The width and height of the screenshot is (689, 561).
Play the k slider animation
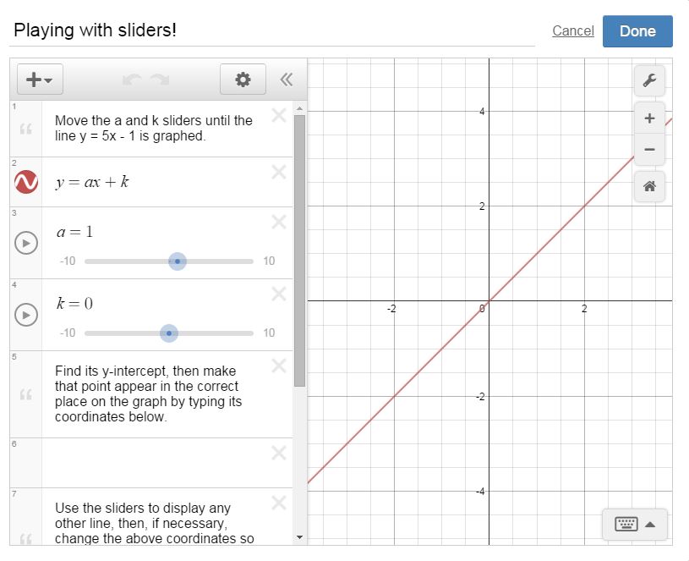click(26, 315)
